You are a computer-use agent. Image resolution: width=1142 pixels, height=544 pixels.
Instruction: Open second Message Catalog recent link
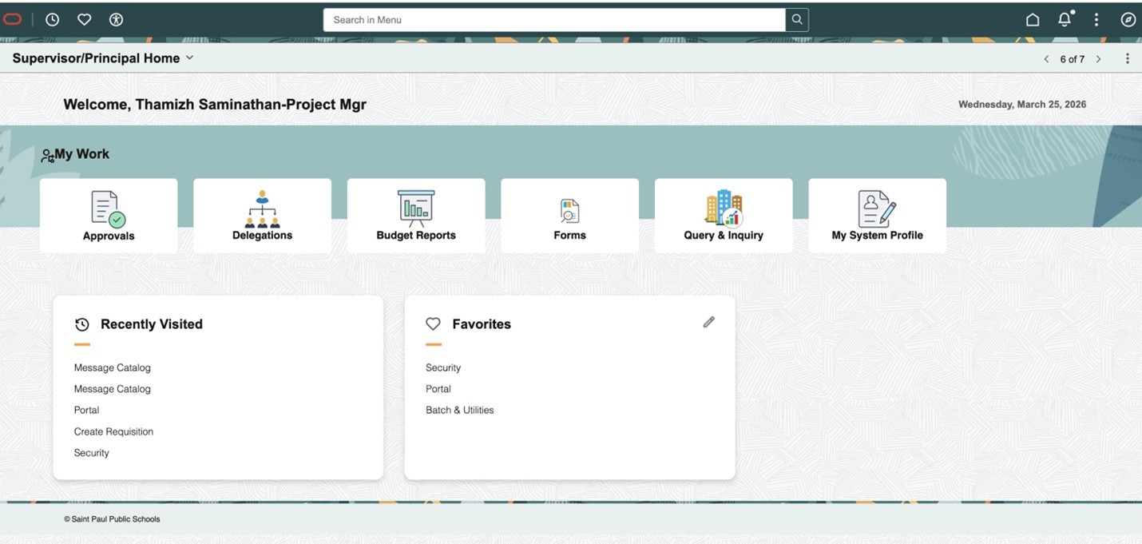113,389
